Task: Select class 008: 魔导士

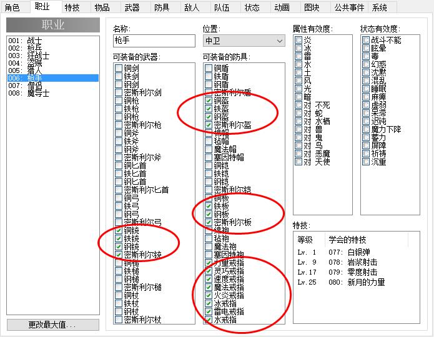Action: click(53, 93)
